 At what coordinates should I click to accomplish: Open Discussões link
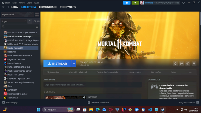tap(156, 72)
